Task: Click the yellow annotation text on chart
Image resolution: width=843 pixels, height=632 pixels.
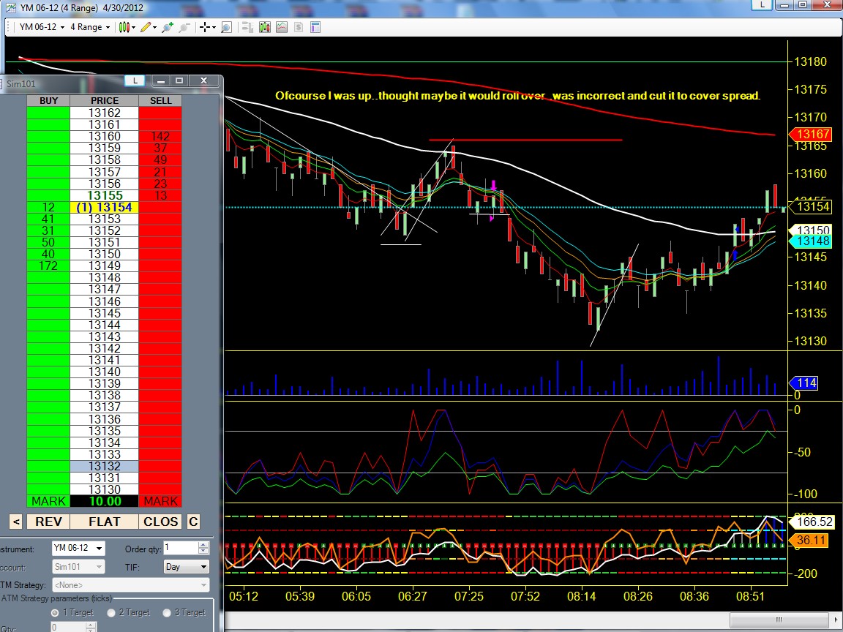Action: 518,96
